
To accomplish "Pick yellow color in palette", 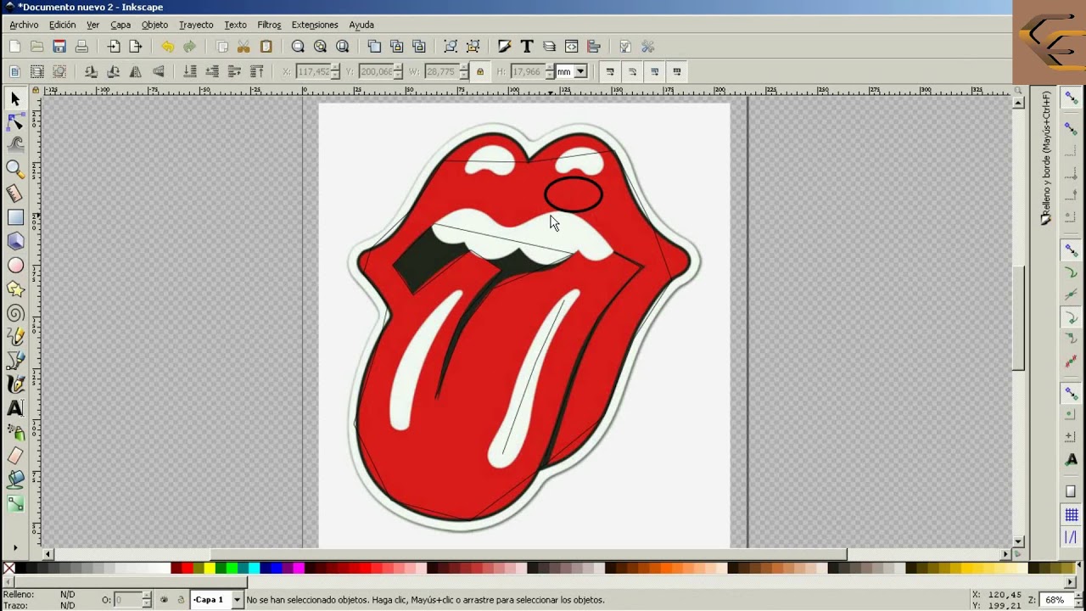I will pos(210,568).
